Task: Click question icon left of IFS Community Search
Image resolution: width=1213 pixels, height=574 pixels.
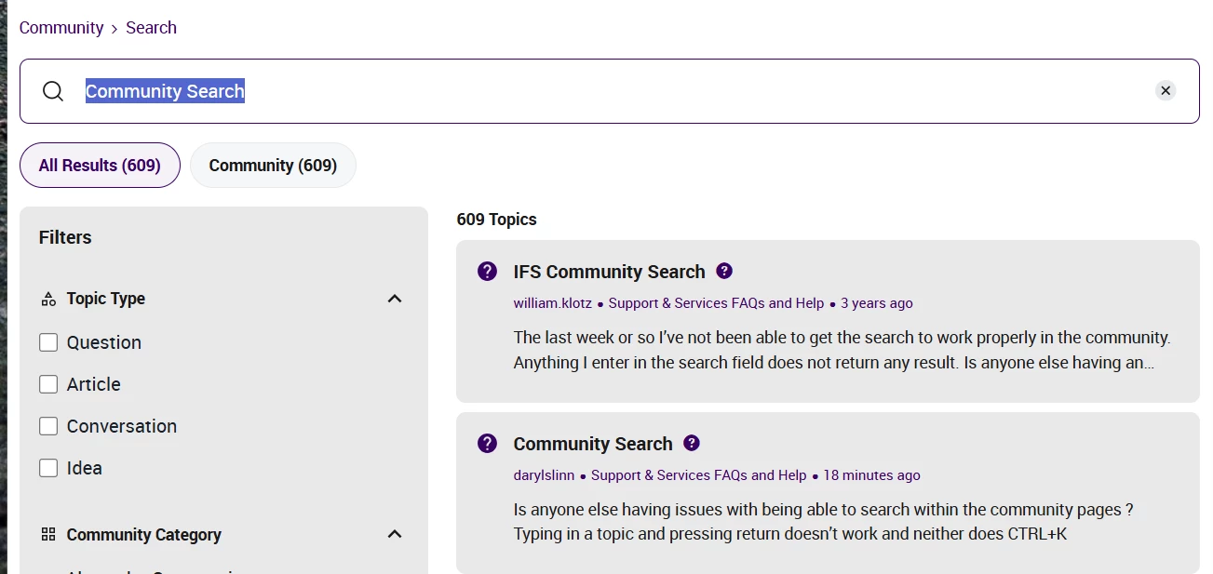Action: (487, 272)
